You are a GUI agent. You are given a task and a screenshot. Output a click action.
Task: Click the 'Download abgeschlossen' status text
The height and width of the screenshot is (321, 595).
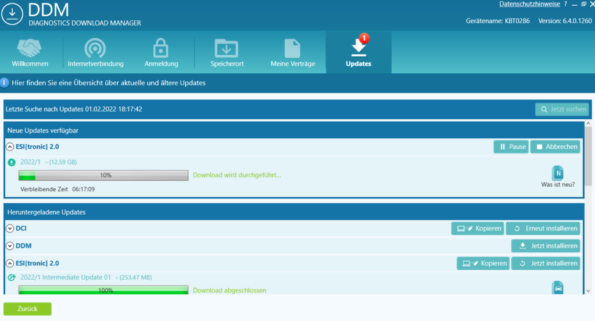pyautogui.click(x=230, y=290)
